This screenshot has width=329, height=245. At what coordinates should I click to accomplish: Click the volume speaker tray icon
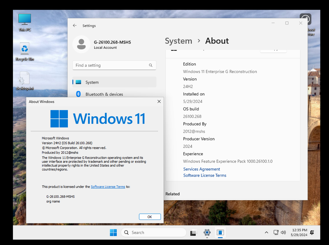tap(283, 232)
